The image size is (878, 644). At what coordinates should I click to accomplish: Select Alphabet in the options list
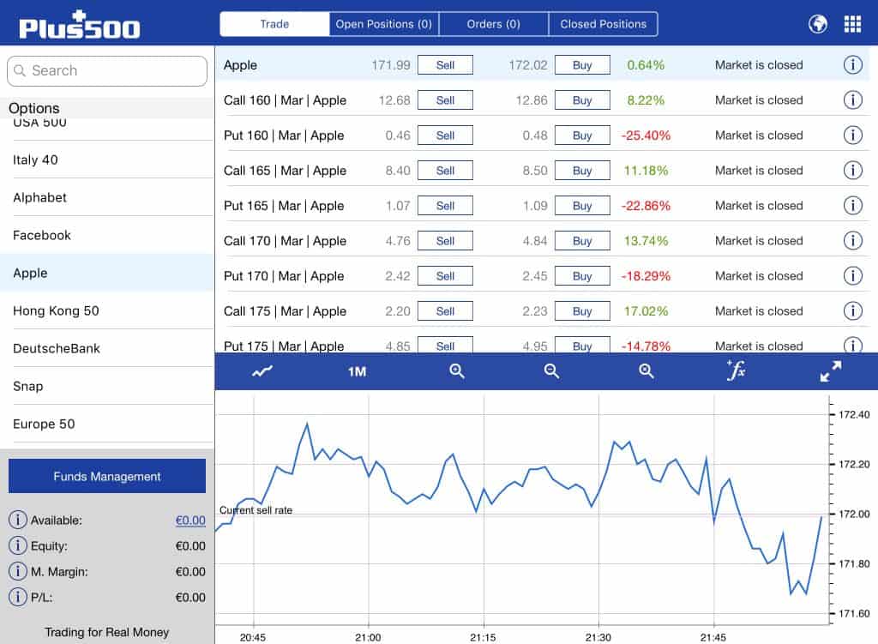pyautogui.click(x=107, y=198)
